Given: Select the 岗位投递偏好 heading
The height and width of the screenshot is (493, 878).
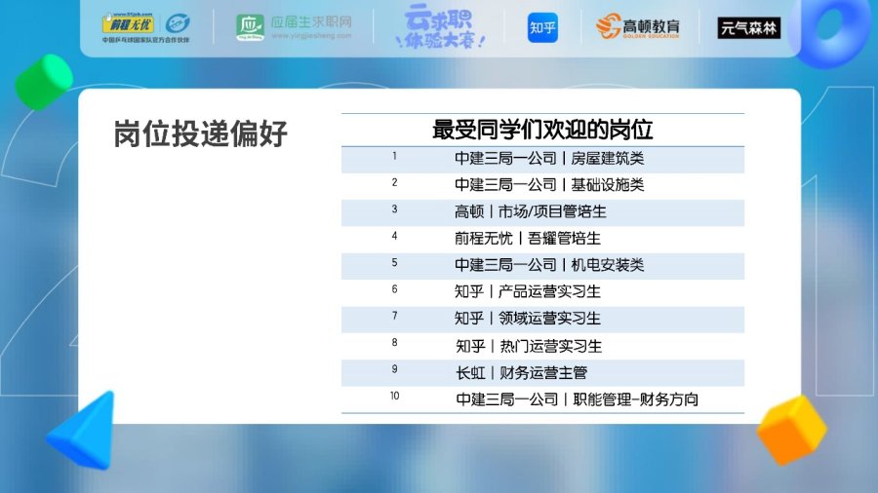Looking at the screenshot, I should [201, 134].
